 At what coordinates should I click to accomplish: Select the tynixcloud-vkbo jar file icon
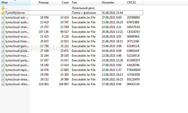[3, 84]
